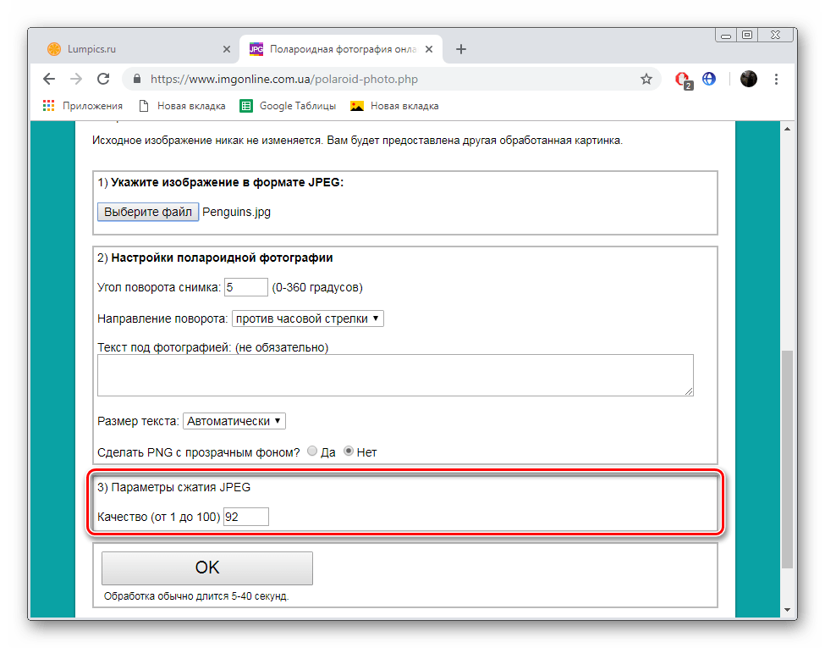
Task: Bookmark this page with the star icon
Action: (x=646, y=79)
